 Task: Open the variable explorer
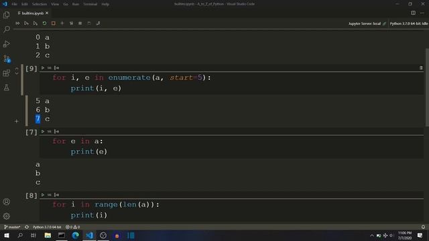80,23
